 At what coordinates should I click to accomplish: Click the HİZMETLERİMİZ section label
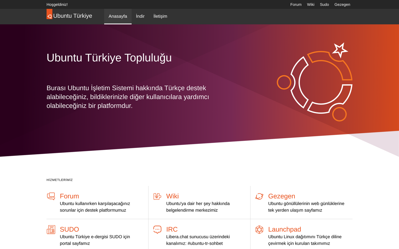click(60, 180)
